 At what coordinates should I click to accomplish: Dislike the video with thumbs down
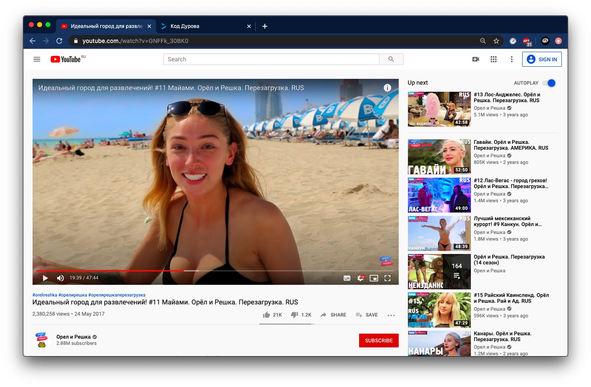(x=294, y=315)
